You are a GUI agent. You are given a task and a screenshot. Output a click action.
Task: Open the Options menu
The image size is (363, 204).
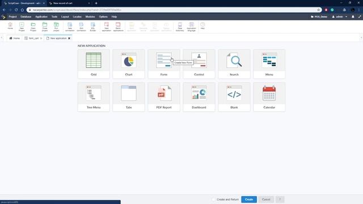click(103, 16)
